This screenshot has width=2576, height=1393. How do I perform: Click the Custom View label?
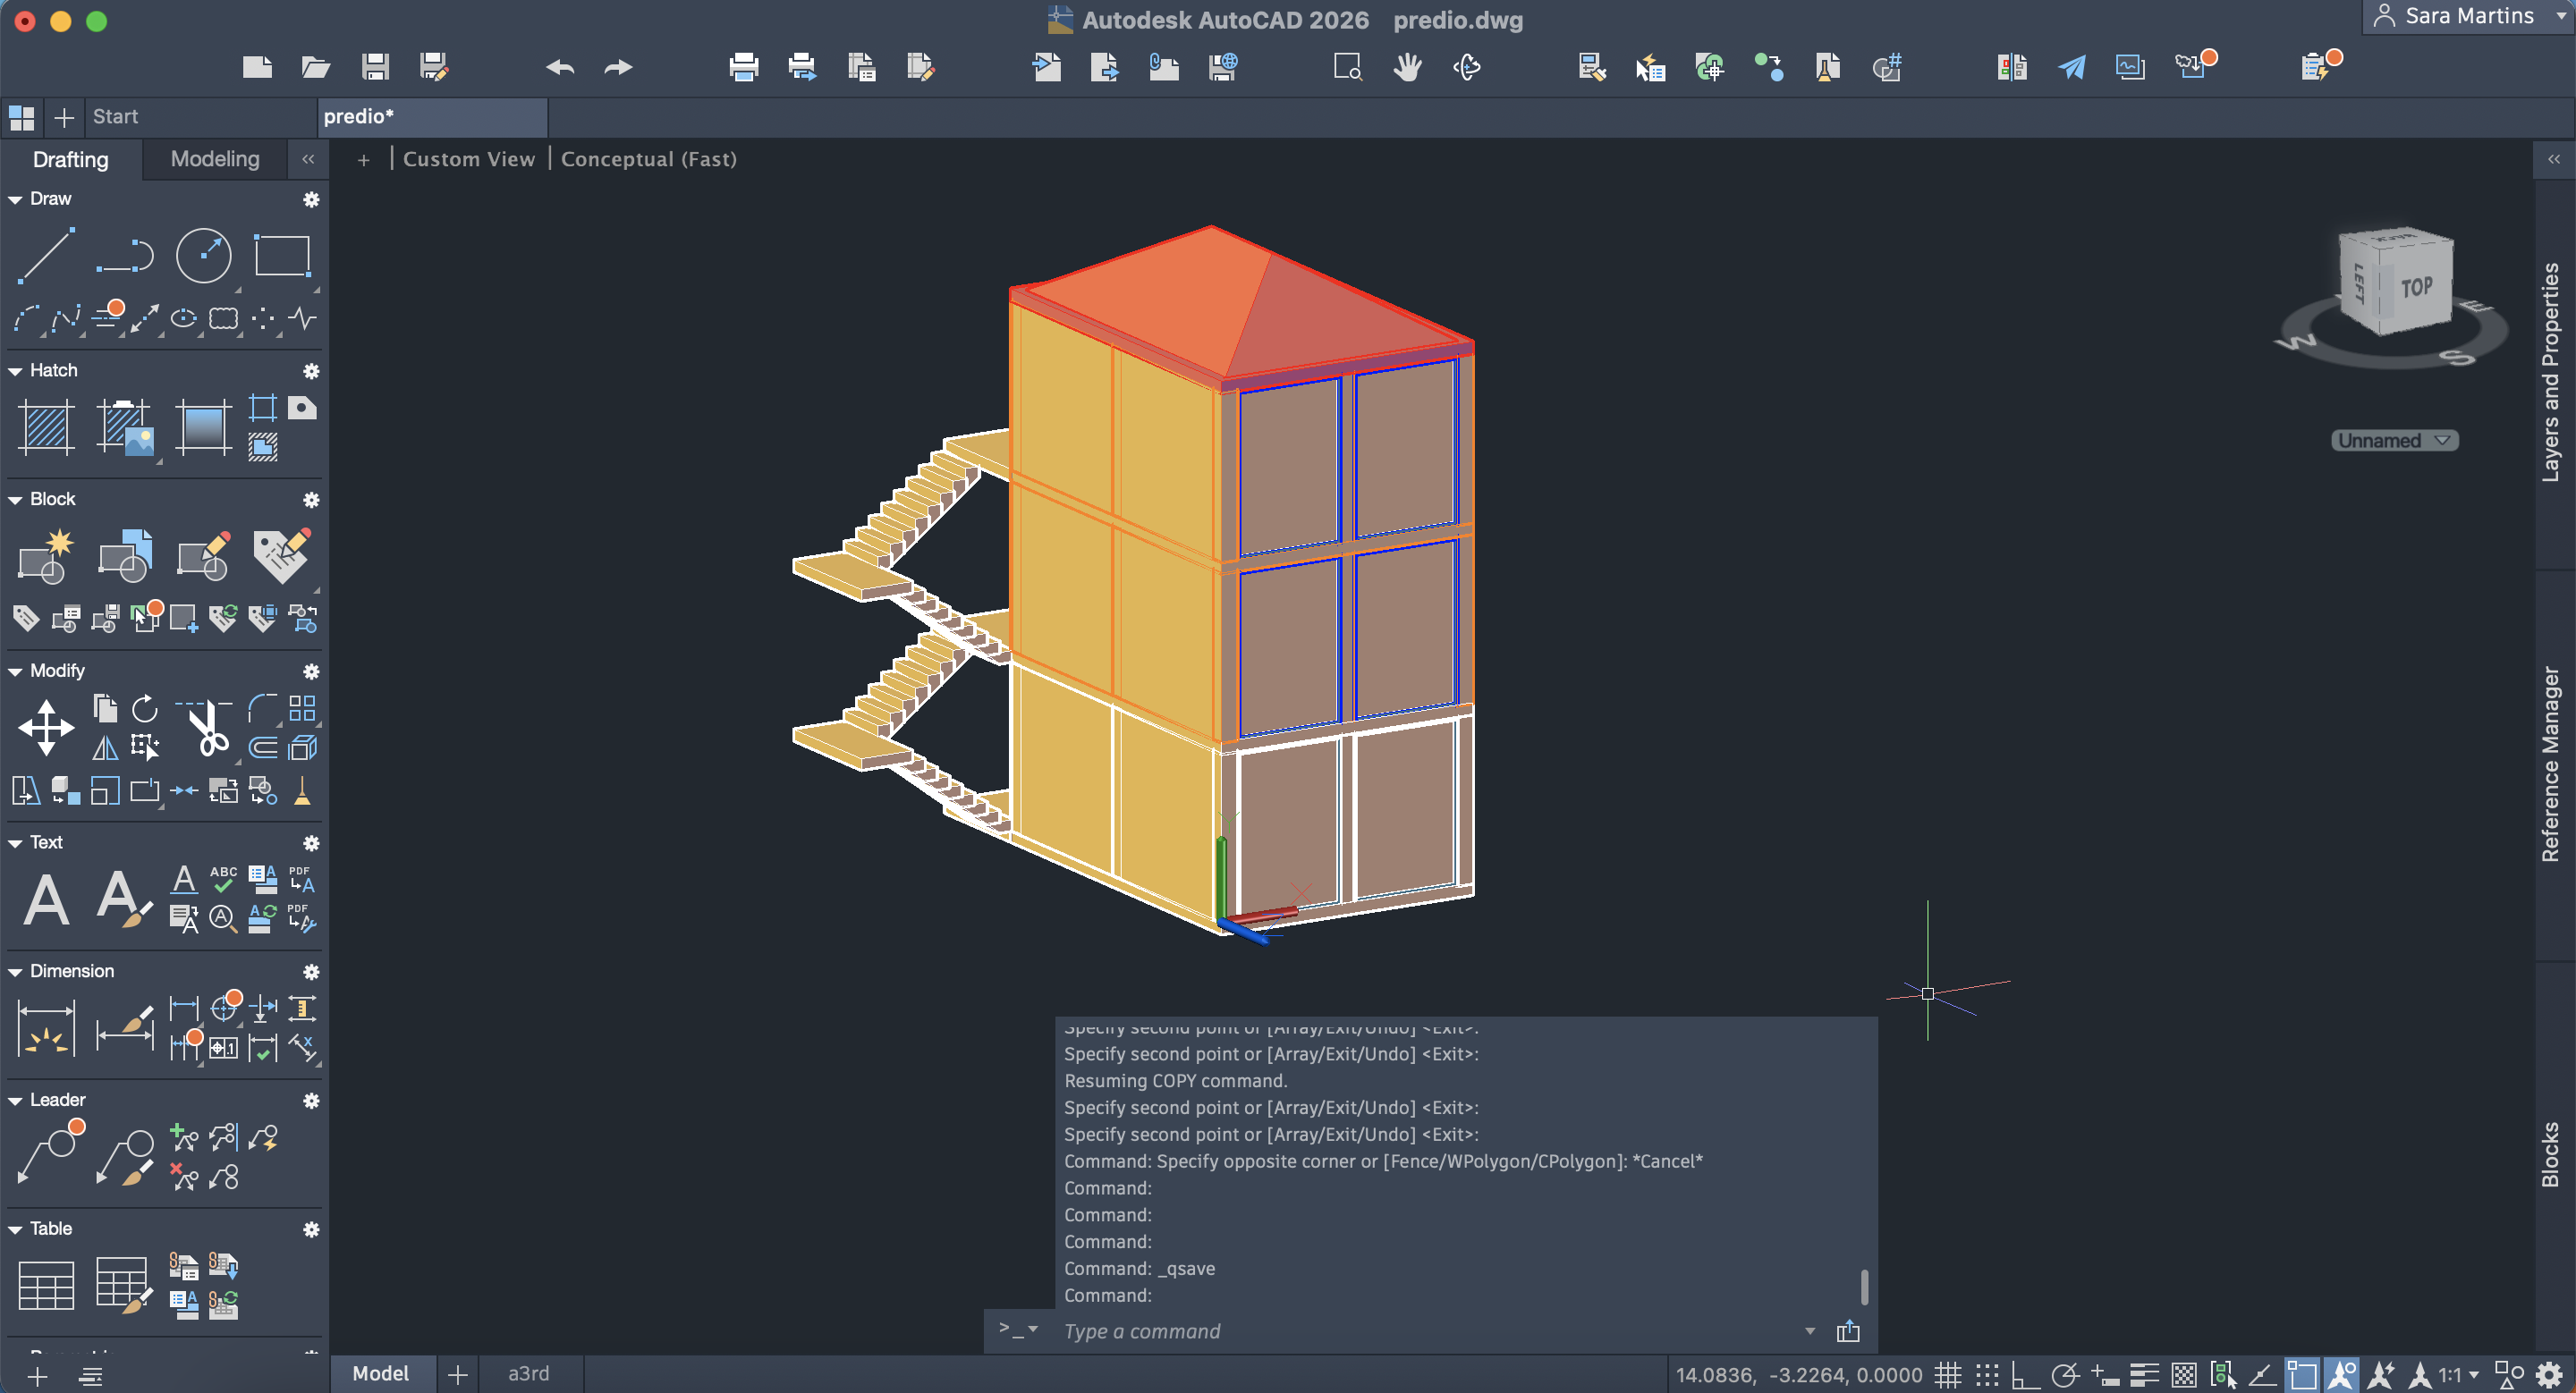click(468, 159)
